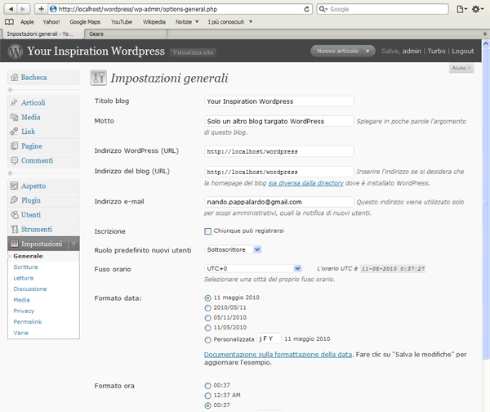Open I più conosciuti bookmarks dropdown
This screenshot has width=490, height=412.
coord(230,22)
